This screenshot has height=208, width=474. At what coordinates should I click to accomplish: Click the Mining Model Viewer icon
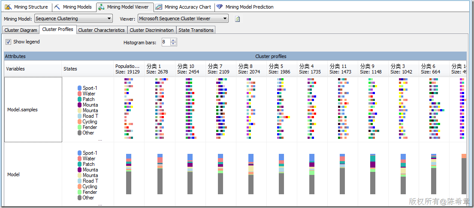point(102,7)
